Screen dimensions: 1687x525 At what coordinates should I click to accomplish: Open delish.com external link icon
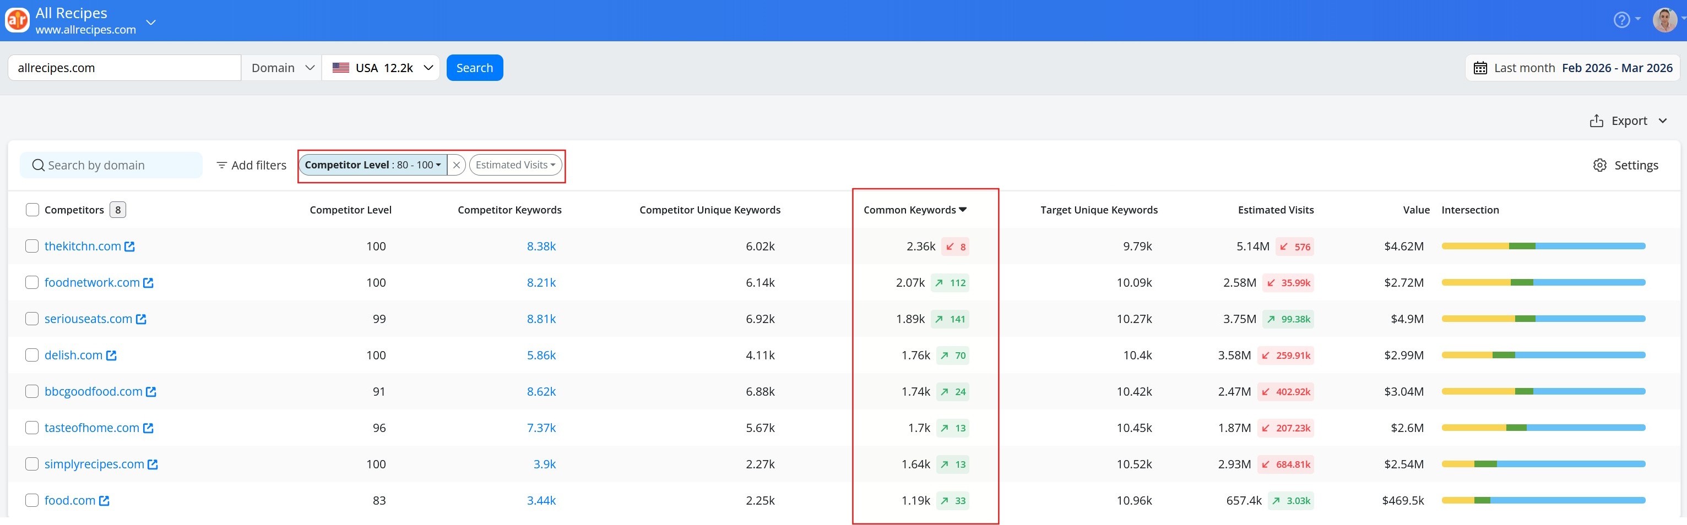(111, 356)
